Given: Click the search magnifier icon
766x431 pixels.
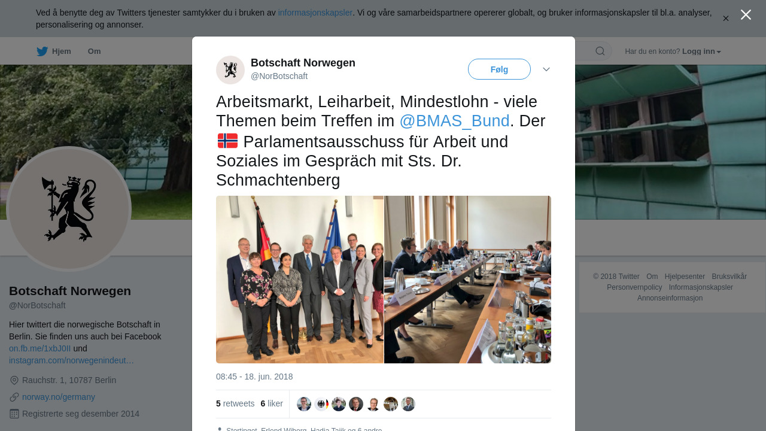Looking at the screenshot, I should [600, 51].
